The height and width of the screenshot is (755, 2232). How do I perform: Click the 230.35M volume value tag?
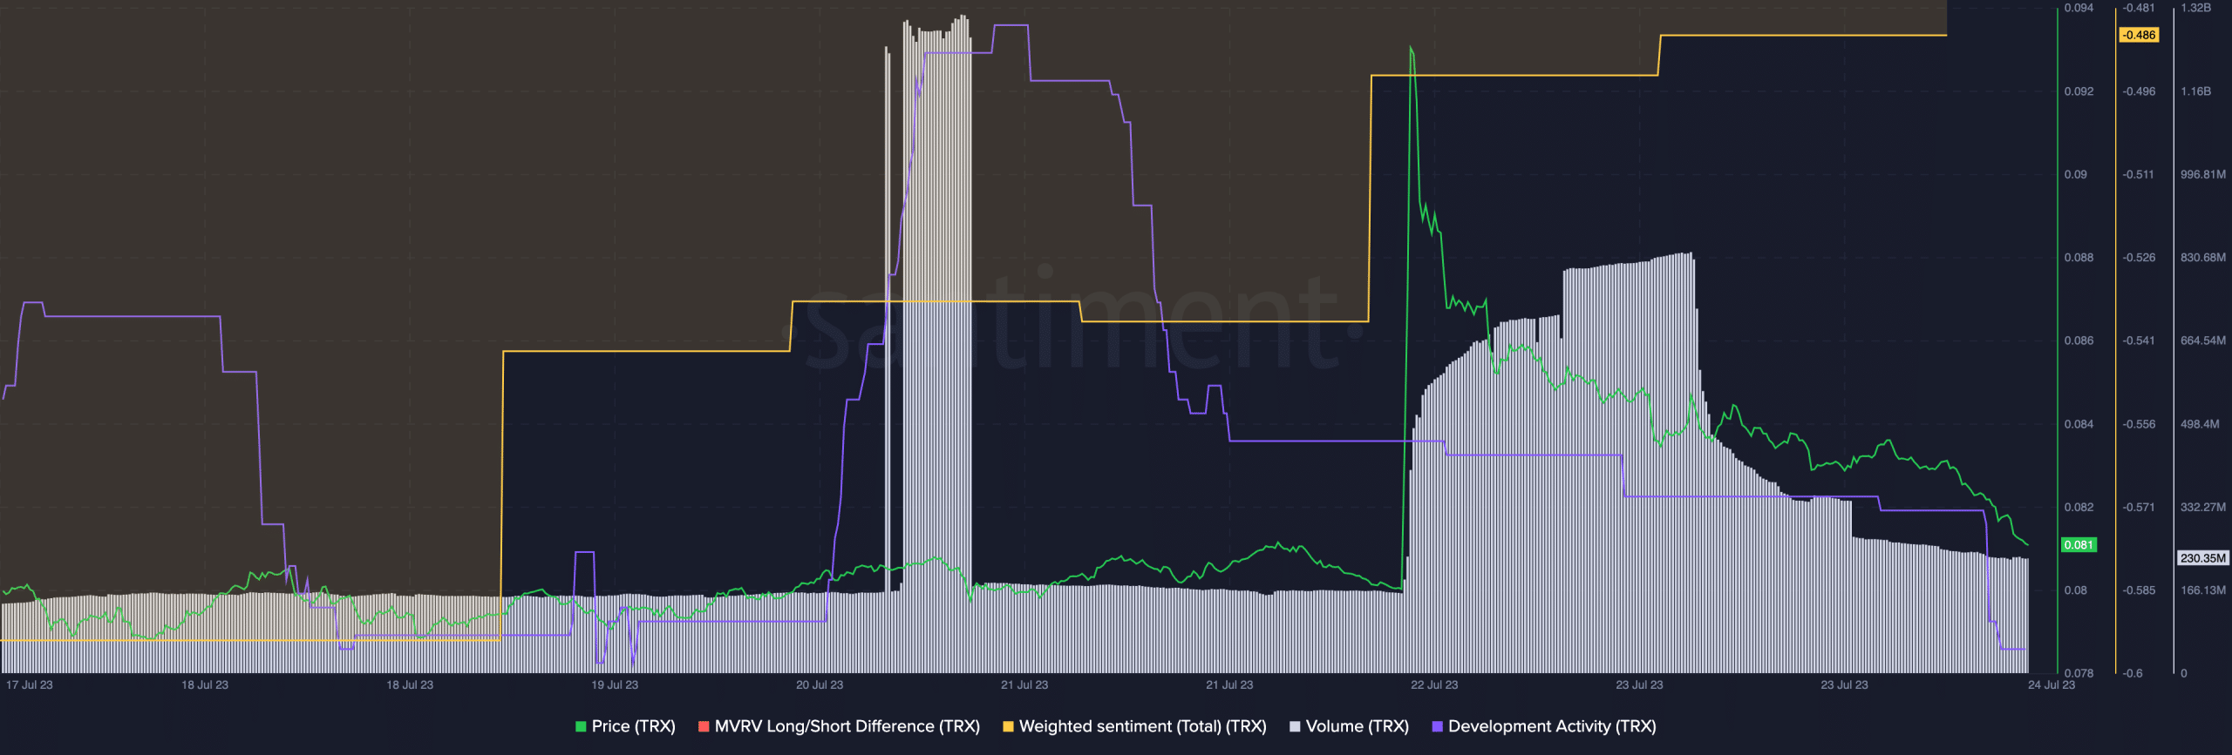point(2202,558)
